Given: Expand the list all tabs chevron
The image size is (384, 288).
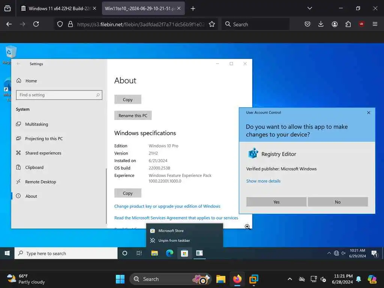Looking at the screenshot, I should tap(309, 8).
